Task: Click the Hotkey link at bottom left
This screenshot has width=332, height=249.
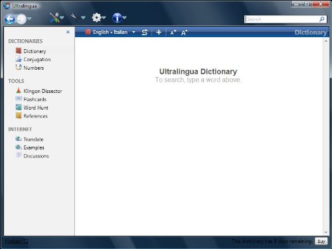Action: [17, 241]
